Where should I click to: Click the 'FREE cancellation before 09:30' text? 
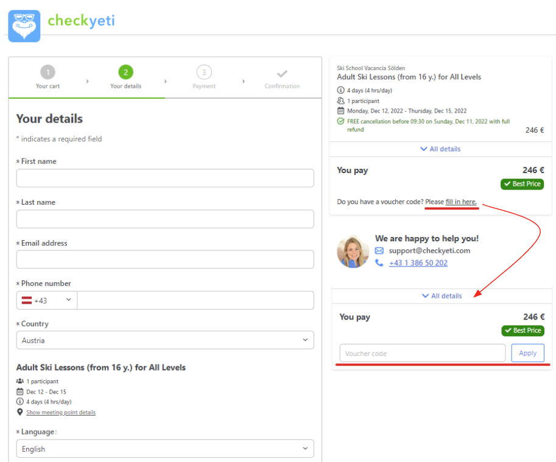point(428,126)
